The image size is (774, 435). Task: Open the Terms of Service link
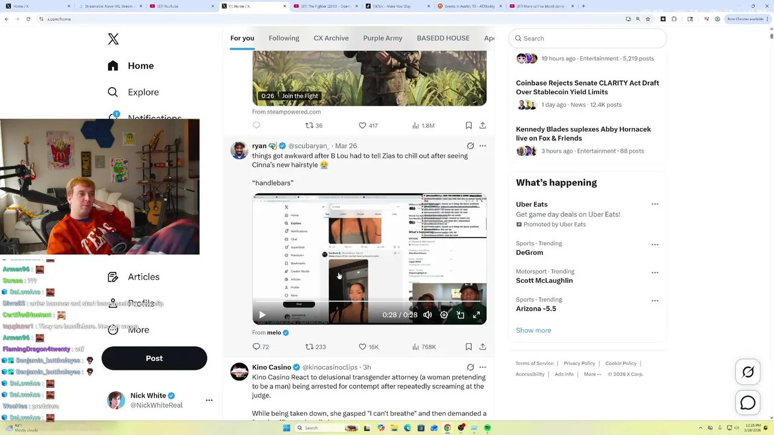535,363
